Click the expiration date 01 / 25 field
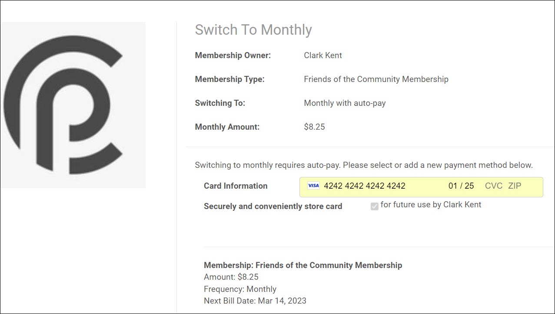The height and width of the screenshot is (314, 555). tap(461, 186)
